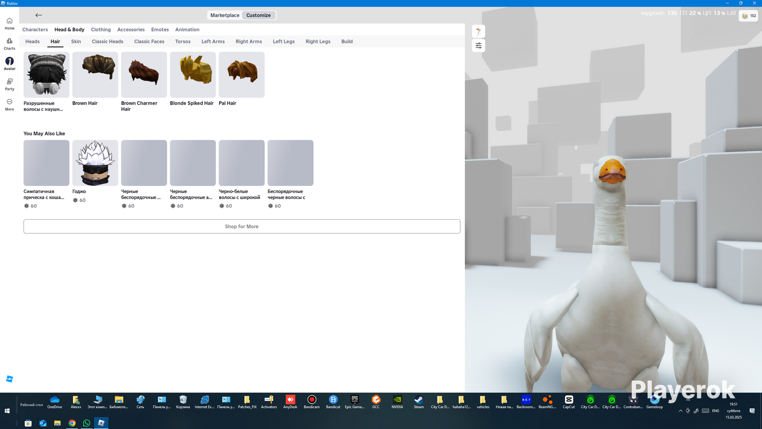The image size is (762, 429).
Task: Equip Brown Charmer Hair
Action: click(144, 75)
